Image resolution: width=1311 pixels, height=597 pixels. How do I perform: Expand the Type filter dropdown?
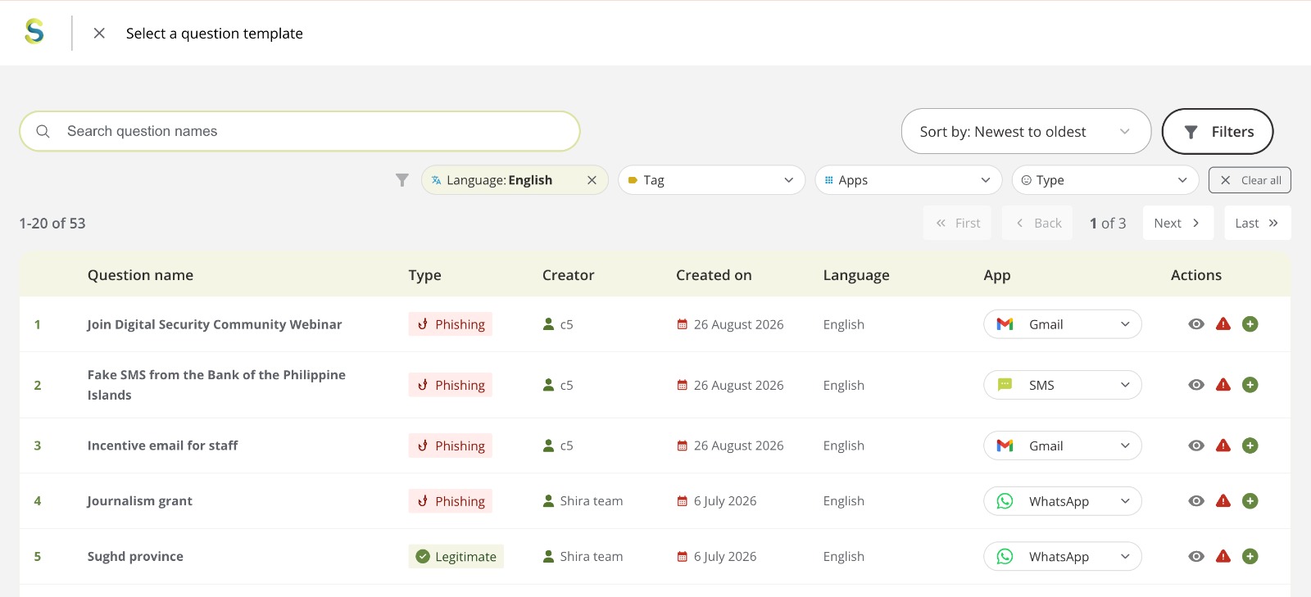click(x=1105, y=180)
